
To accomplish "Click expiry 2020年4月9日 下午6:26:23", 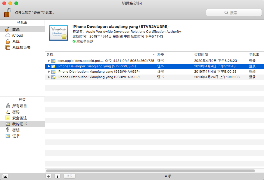I will (x=216, y=61).
